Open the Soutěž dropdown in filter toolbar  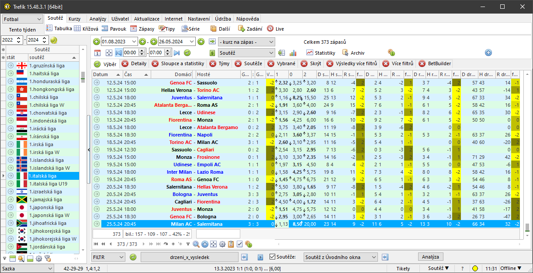[x=246, y=53]
